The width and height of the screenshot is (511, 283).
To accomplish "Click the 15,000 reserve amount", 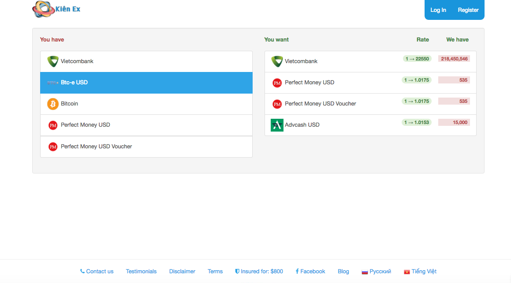I will point(454,122).
